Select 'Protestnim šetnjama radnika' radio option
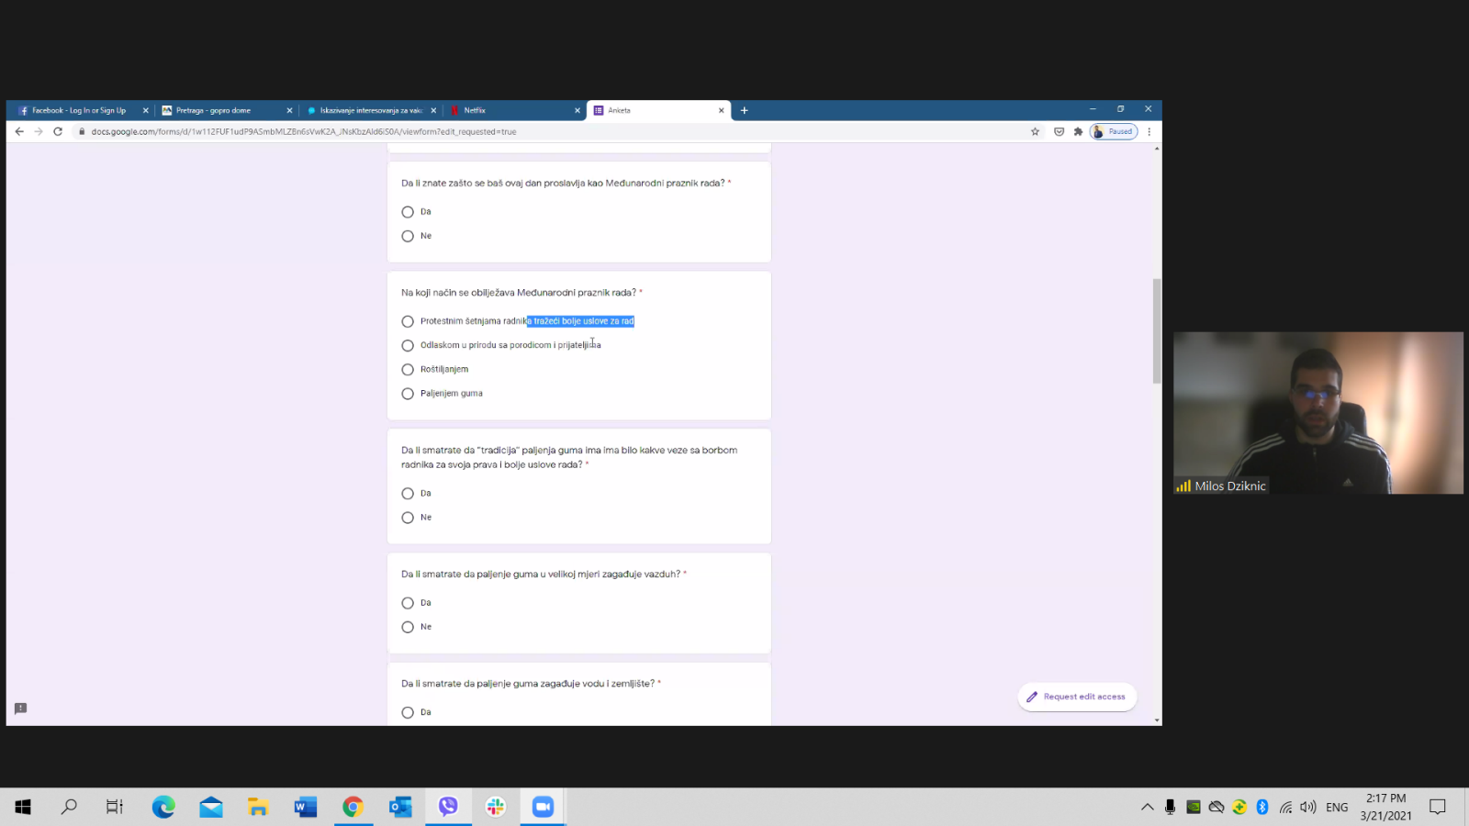1469x826 pixels. click(x=408, y=321)
